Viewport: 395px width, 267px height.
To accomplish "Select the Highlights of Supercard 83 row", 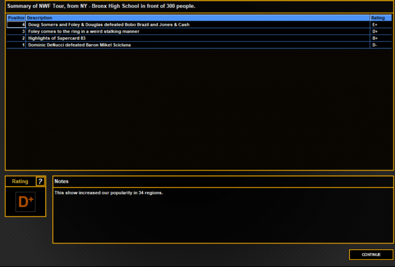I will tap(199, 38).
